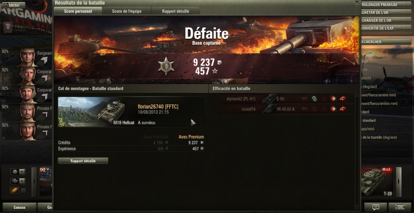This screenshot has height=213, width=414.
Task: Toggle the small checkbox beside the orange stripe
Action: click(x=23, y=190)
